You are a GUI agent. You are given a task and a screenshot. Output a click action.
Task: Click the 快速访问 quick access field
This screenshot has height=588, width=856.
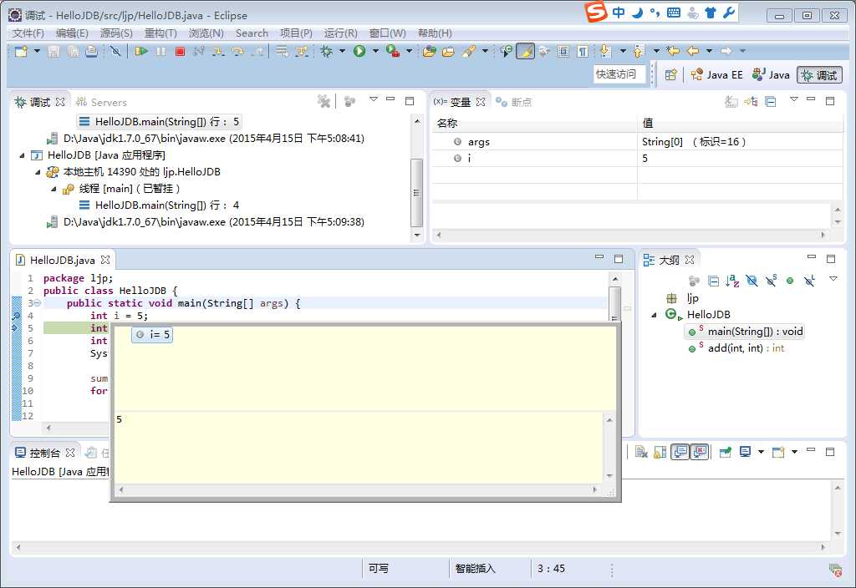619,74
